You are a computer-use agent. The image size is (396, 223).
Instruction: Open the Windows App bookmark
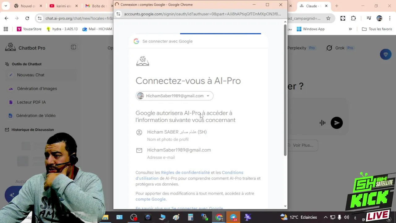(x=310, y=29)
